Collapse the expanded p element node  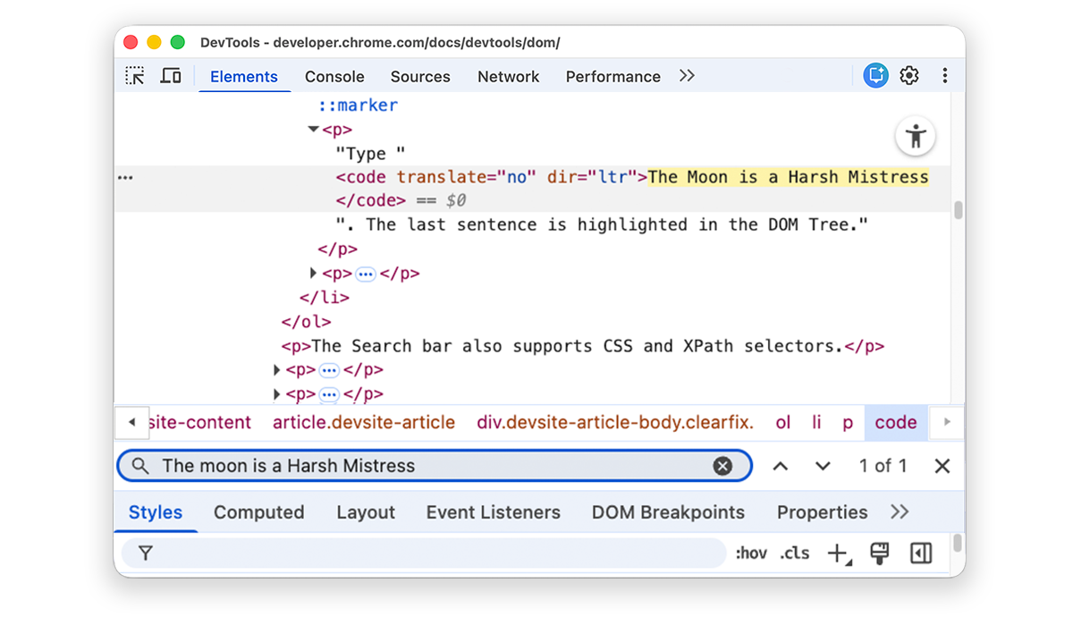(x=312, y=129)
